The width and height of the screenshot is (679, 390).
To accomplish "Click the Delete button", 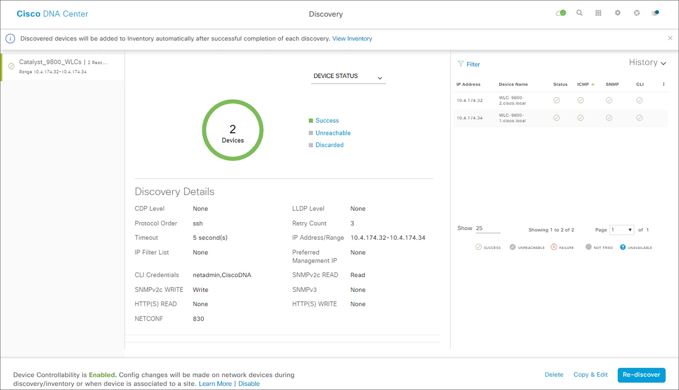I will 554,375.
